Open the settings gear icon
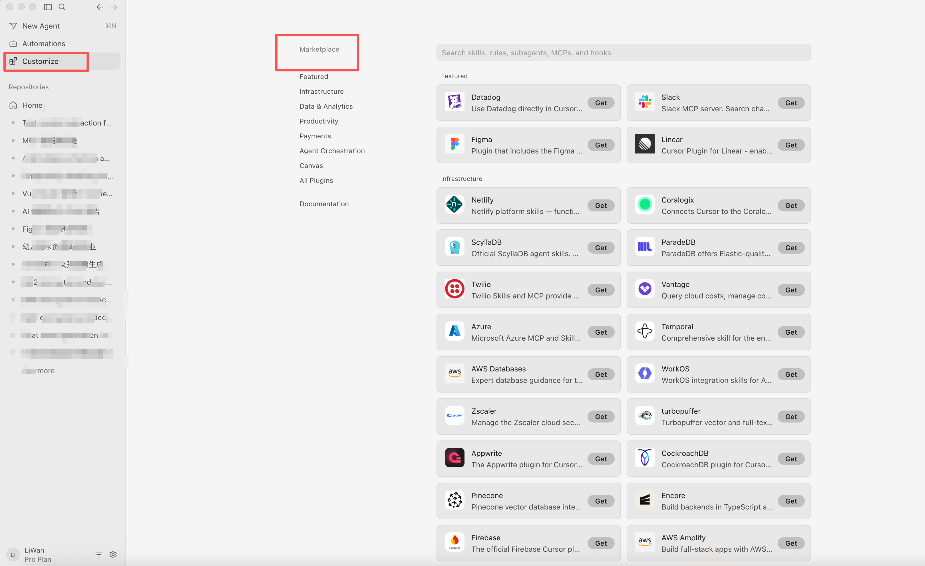The height and width of the screenshot is (566, 925). (113, 554)
